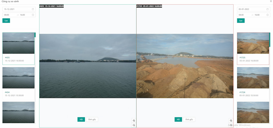This screenshot has width=273, height=128.
Task: Select HD mode for right image
Action: coord(178,119)
